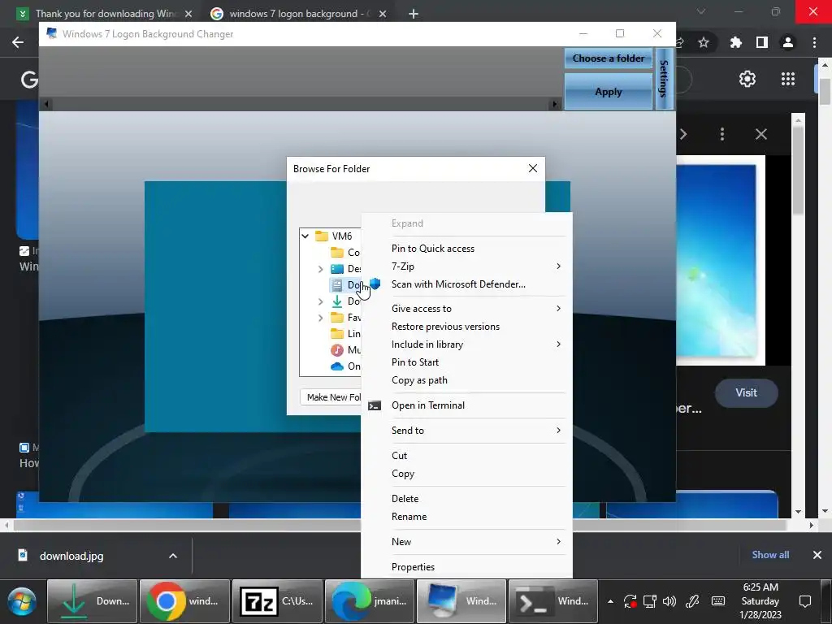Open Google settings gear icon
Image resolution: width=832 pixels, height=624 pixels.
coord(747,79)
